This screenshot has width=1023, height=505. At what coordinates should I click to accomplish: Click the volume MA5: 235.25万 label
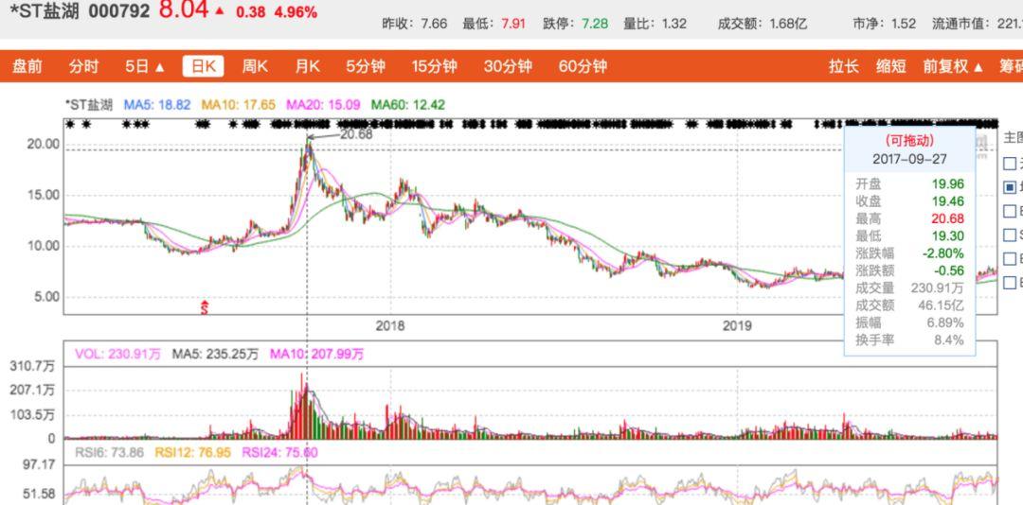tap(215, 354)
